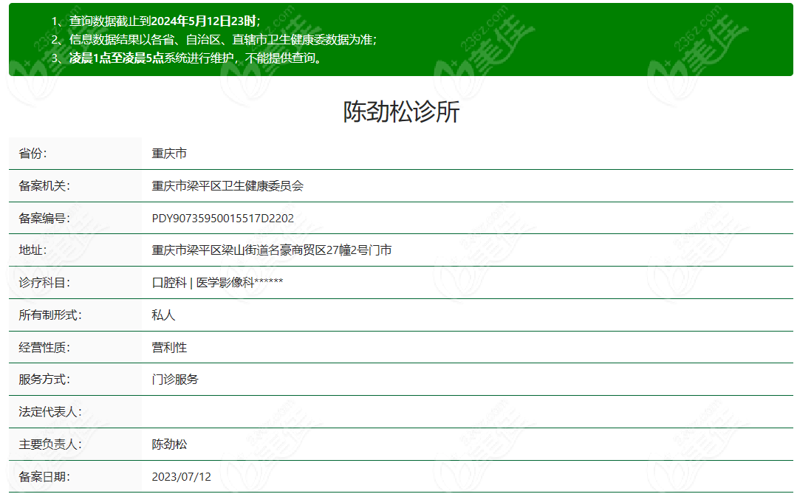Click the 备案编号 label

click(x=44, y=219)
